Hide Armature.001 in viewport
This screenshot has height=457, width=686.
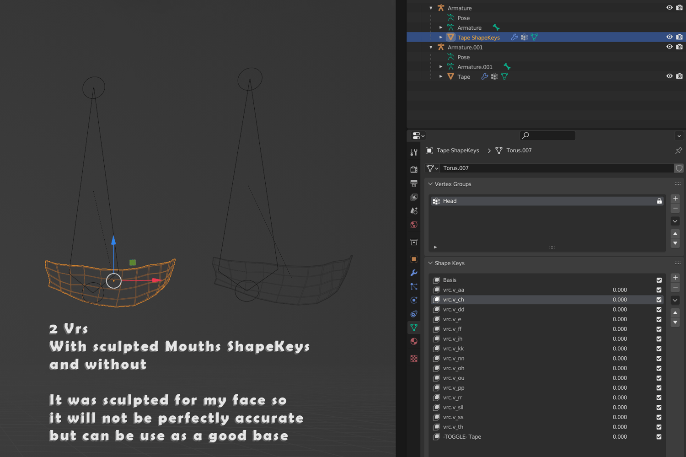[x=670, y=47]
